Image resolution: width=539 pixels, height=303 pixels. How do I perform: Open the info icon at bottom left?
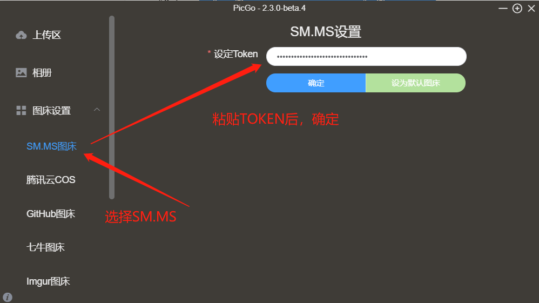point(7,297)
